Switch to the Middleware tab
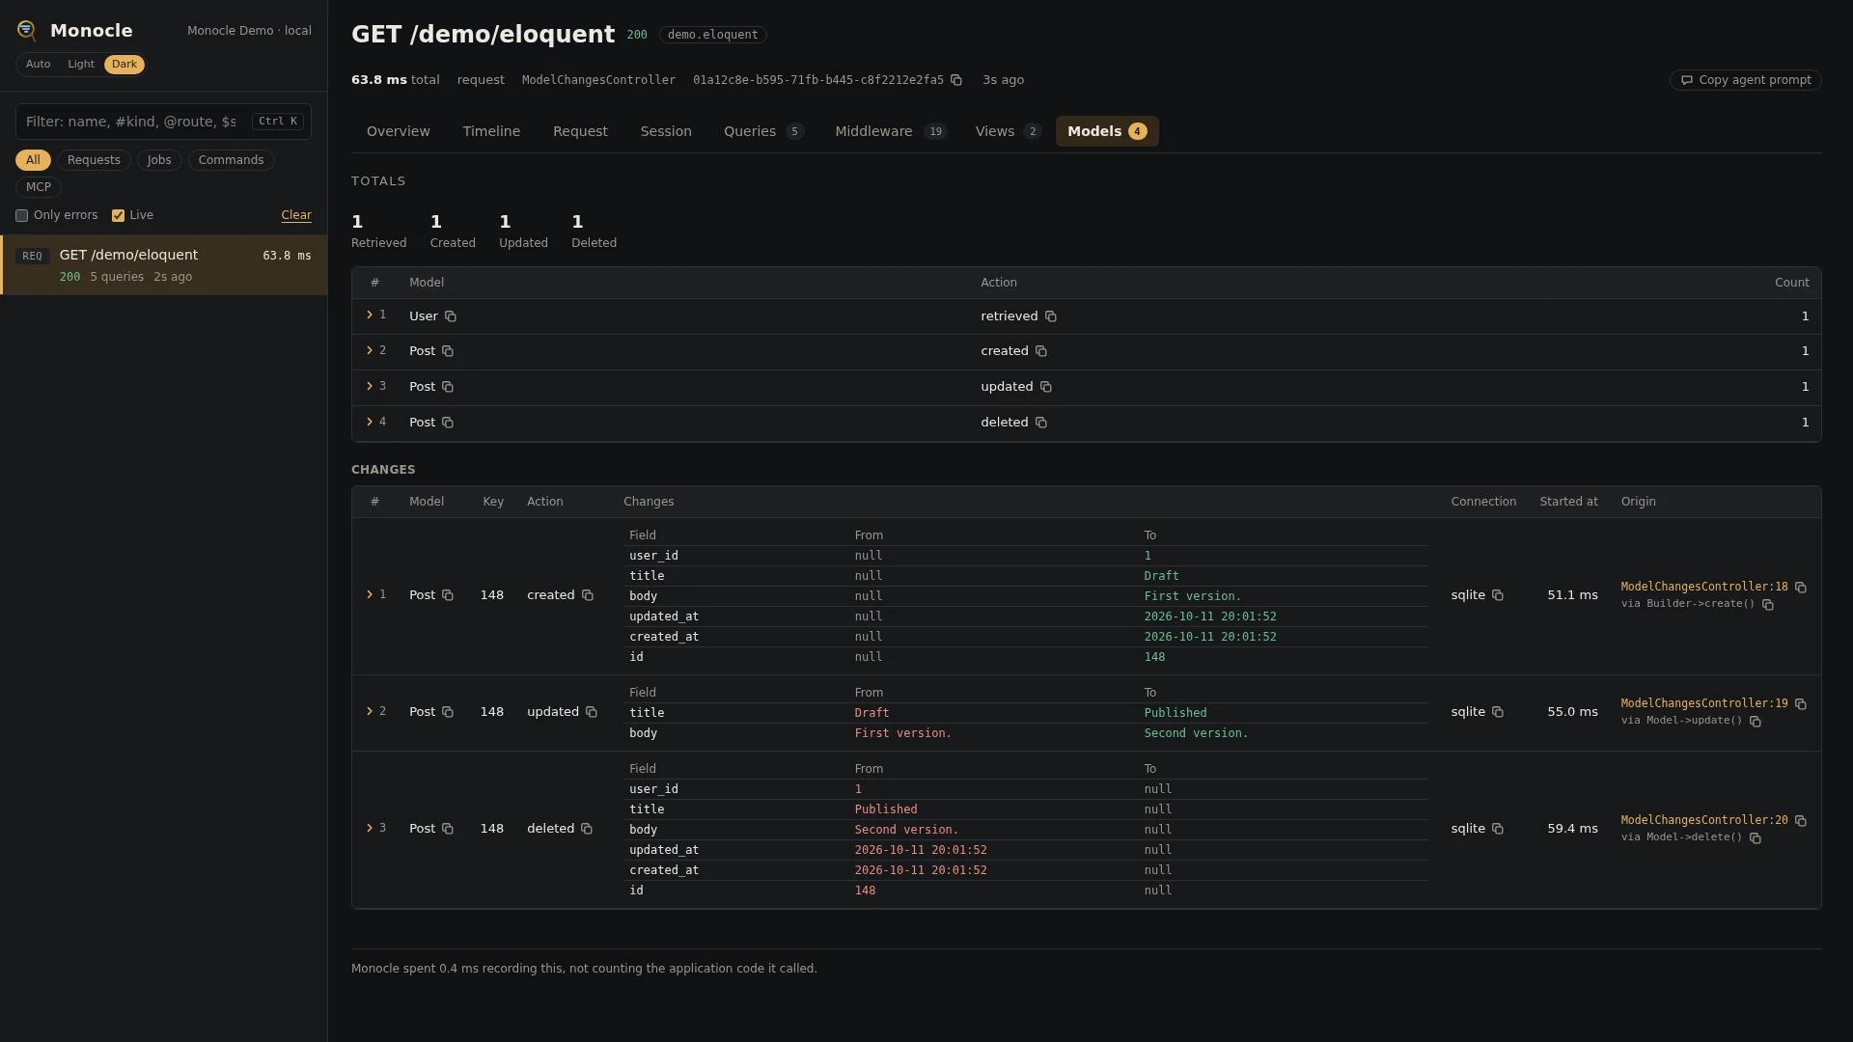This screenshot has width=1853, height=1042. 891,131
